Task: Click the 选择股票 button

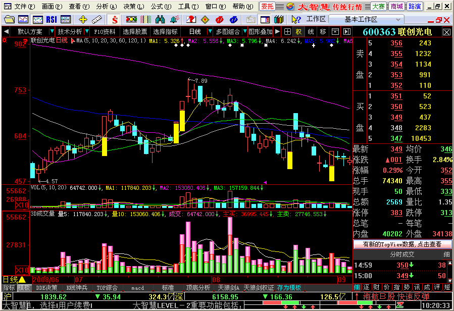Action: click(x=135, y=32)
